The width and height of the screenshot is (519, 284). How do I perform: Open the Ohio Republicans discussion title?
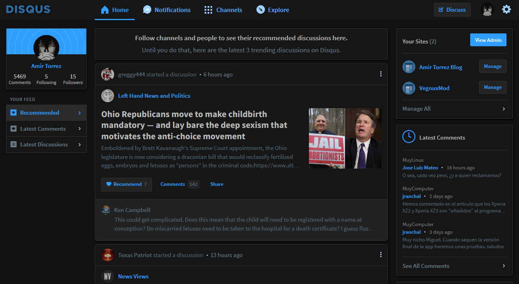(x=194, y=125)
